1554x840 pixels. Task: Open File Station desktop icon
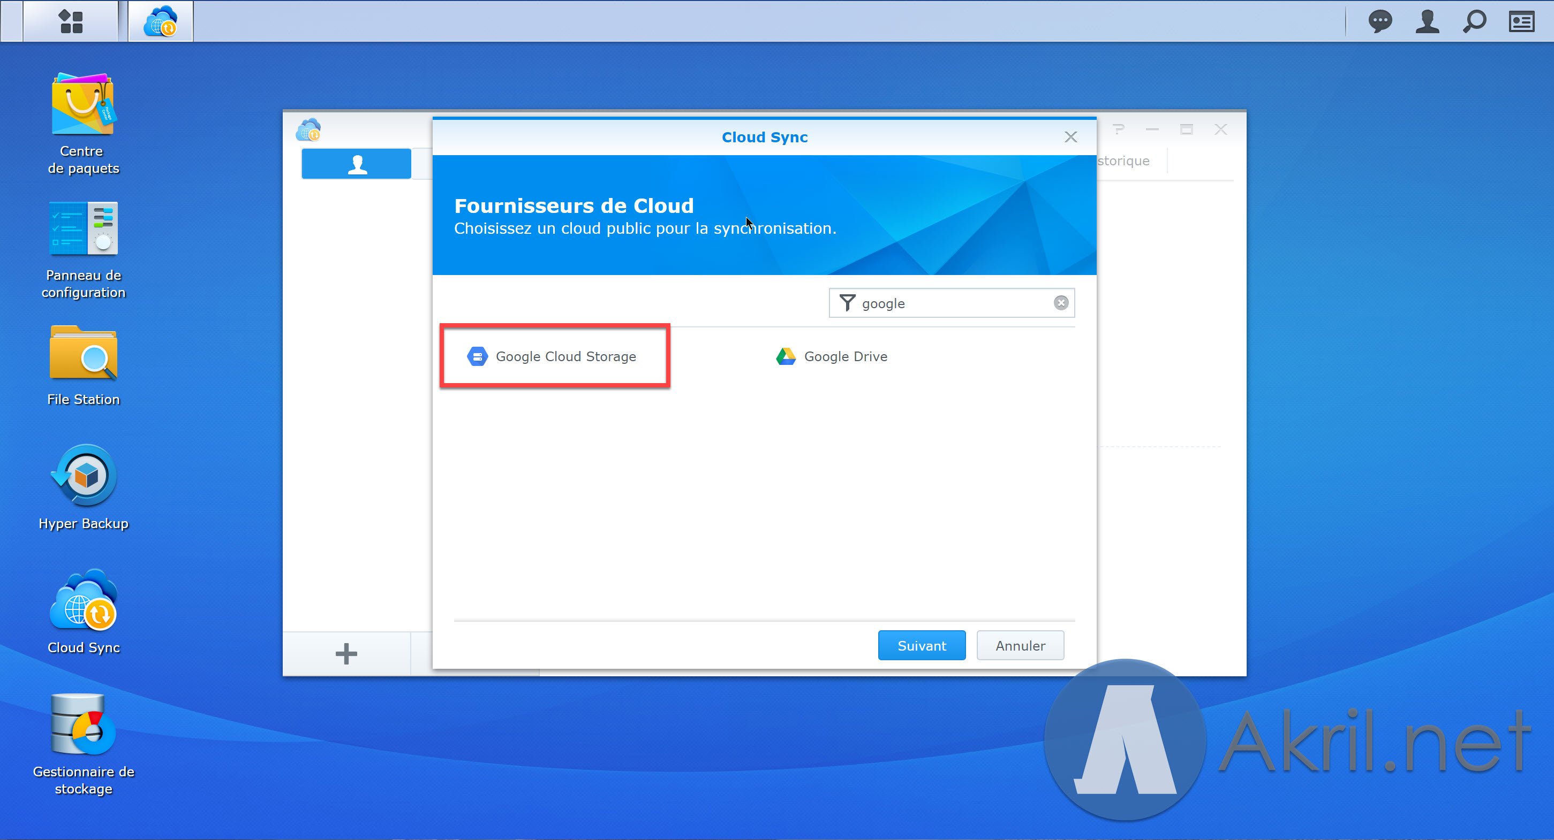click(83, 366)
